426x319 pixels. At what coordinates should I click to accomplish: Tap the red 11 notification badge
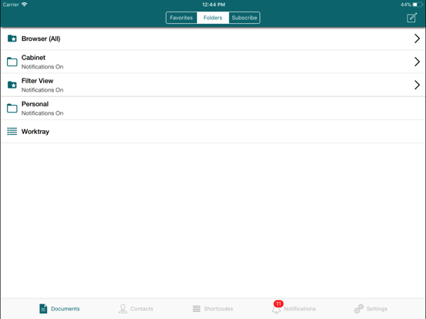(x=279, y=304)
